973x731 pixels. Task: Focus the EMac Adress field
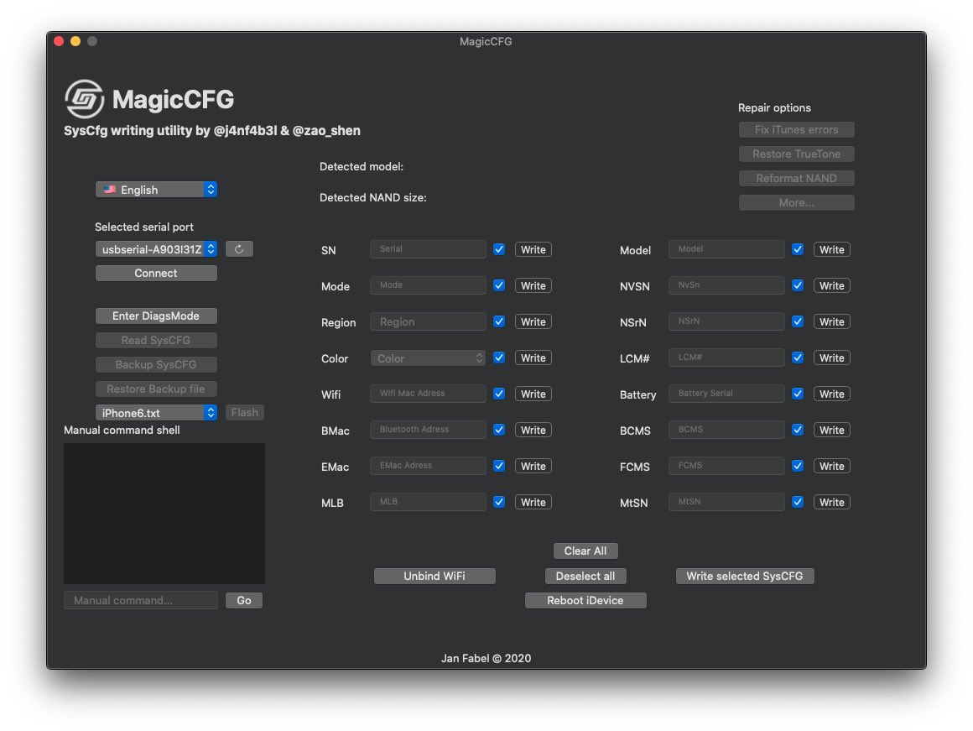point(428,465)
